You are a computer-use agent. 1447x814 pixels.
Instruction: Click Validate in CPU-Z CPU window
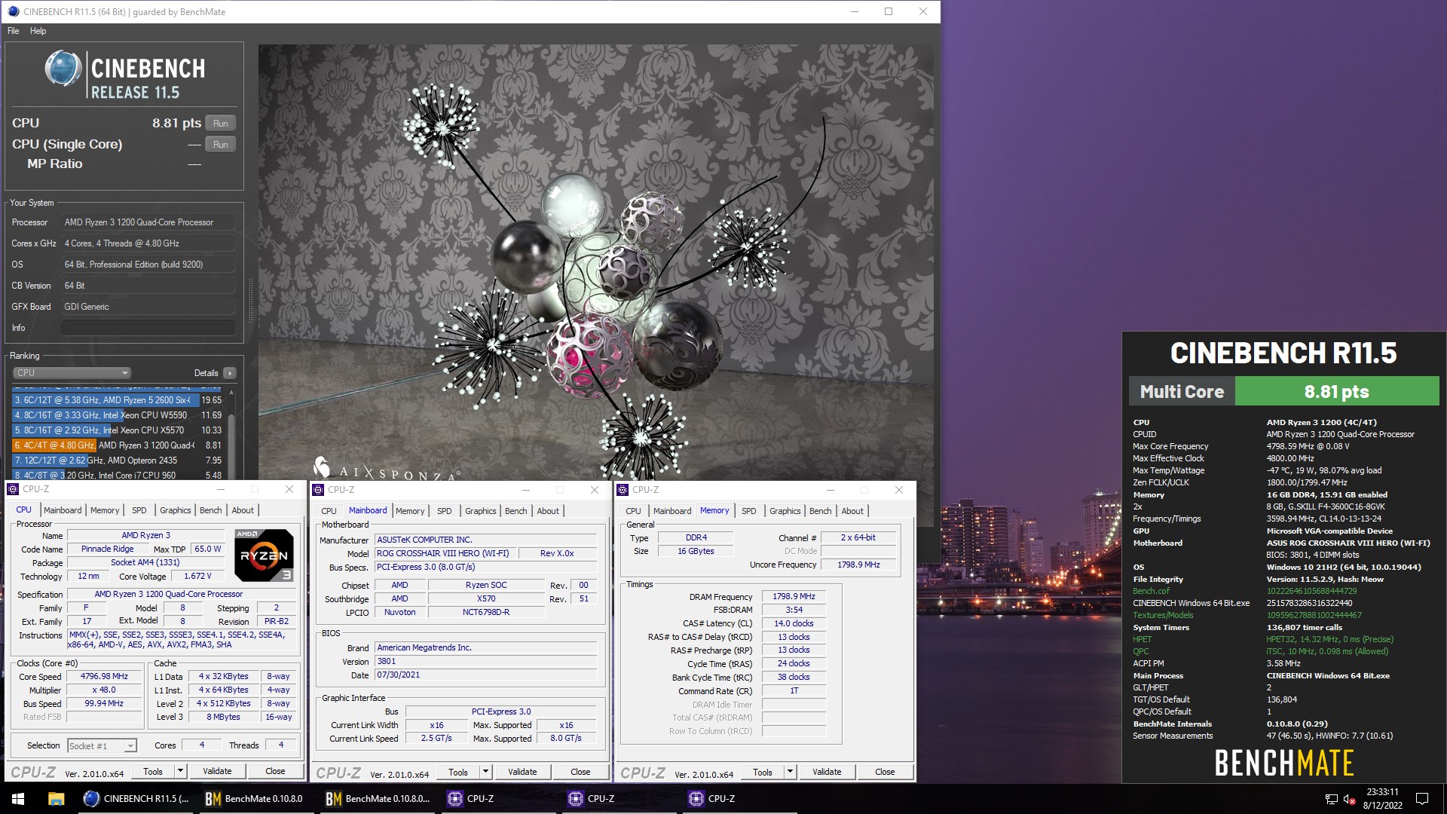tap(217, 771)
